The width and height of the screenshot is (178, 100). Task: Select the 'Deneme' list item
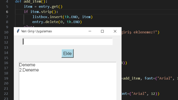(x=27, y=65)
